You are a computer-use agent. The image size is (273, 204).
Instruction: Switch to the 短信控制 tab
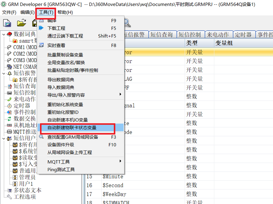click(x=190, y=35)
